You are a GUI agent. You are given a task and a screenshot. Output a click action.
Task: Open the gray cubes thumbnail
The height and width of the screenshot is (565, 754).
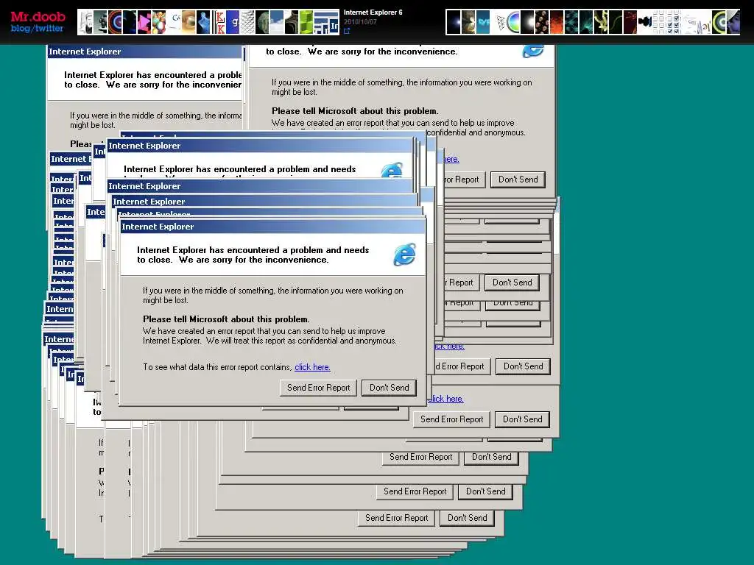(x=100, y=22)
